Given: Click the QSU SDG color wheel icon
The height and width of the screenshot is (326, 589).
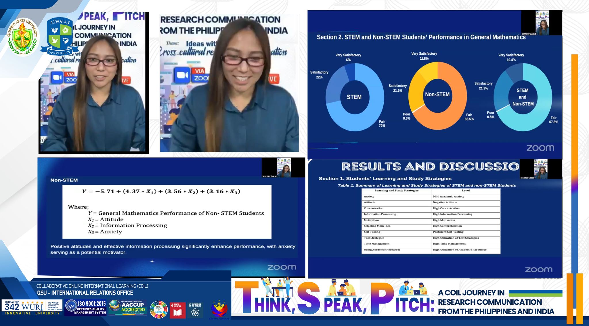Looking at the screenshot, I should click(x=159, y=309).
